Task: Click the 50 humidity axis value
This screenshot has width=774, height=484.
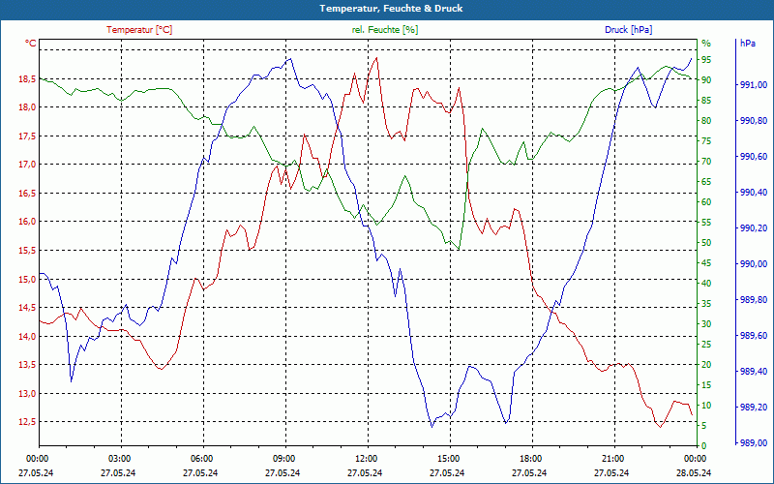Action: coord(706,243)
